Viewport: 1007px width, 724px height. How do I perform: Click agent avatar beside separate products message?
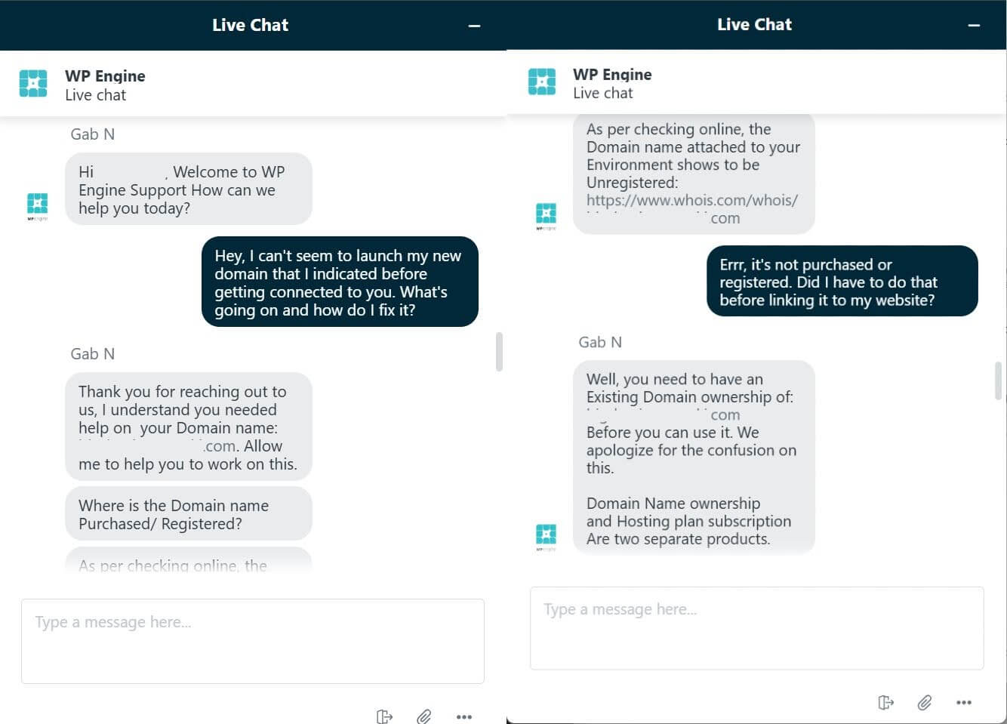pos(546,537)
